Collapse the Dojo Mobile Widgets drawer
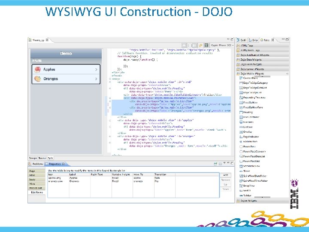This screenshot has width=309, height=232. pos(262,73)
